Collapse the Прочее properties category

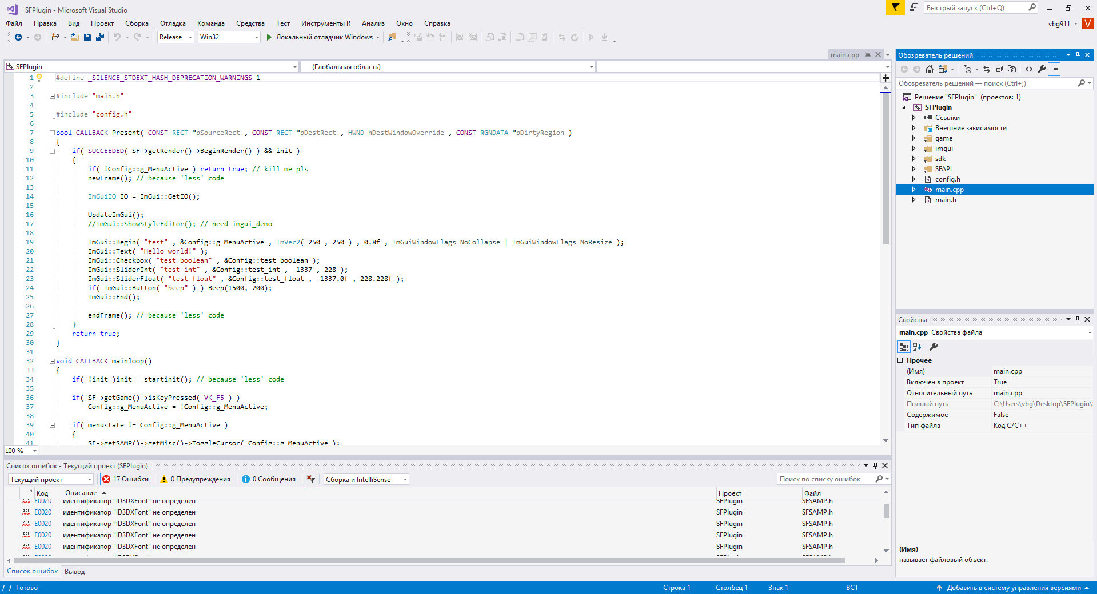pyautogui.click(x=900, y=360)
